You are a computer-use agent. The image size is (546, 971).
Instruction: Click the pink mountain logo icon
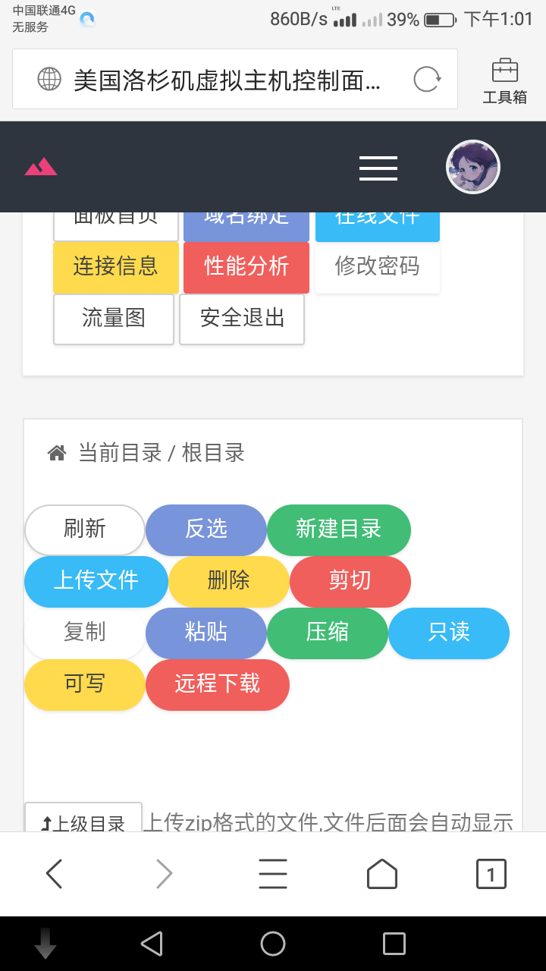(41, 167)
